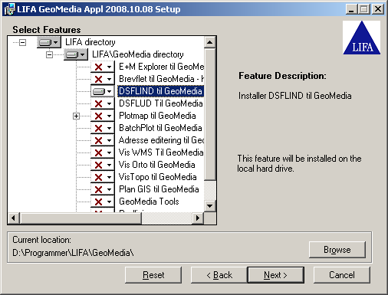The height and width of the screenshot is (295, 388).
Task: Select Adresse editering til GeoMedia feature
Action: coord(161,140)
